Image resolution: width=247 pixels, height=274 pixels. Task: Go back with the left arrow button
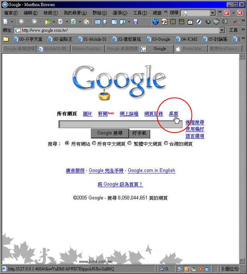coord(21,22)
